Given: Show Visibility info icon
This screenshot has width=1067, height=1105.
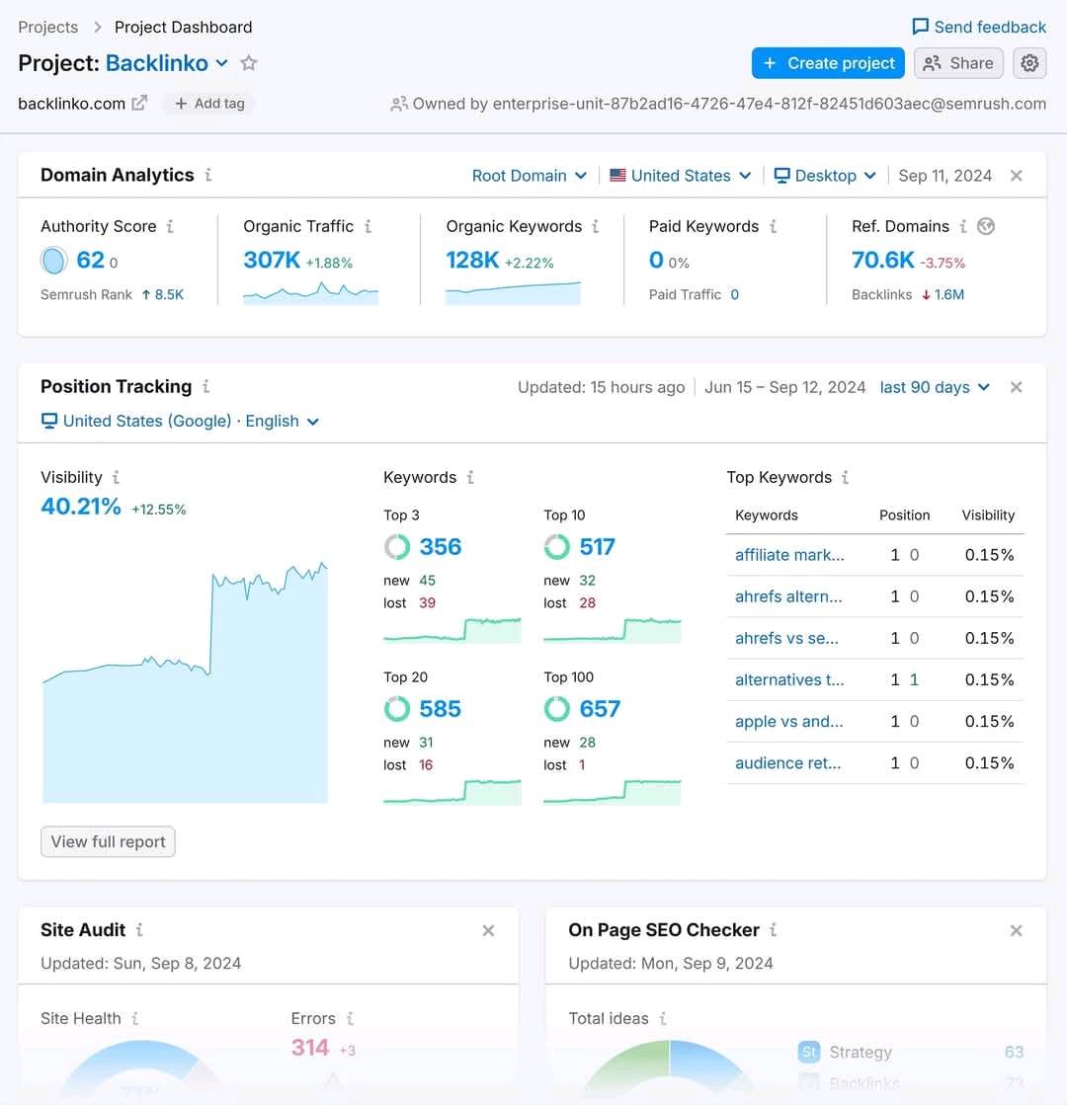Looking at the screenshot, I should click(117, 477).
